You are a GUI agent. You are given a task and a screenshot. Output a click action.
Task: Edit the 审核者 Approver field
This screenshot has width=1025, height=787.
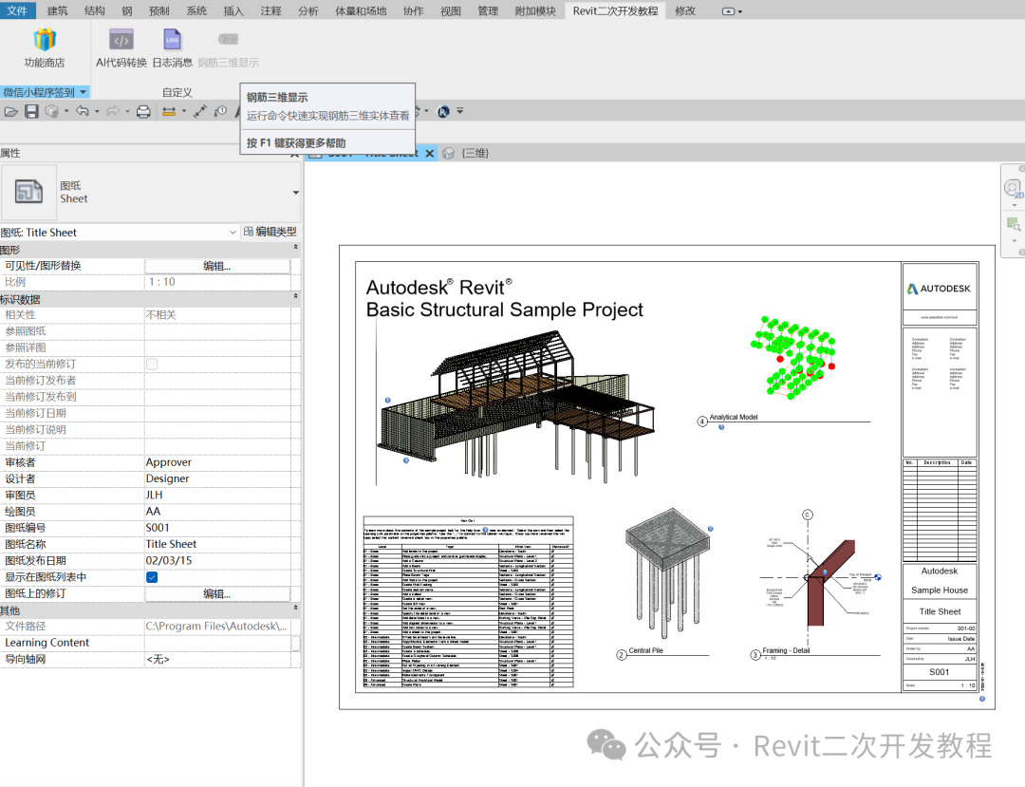click(x=217, y=462)
